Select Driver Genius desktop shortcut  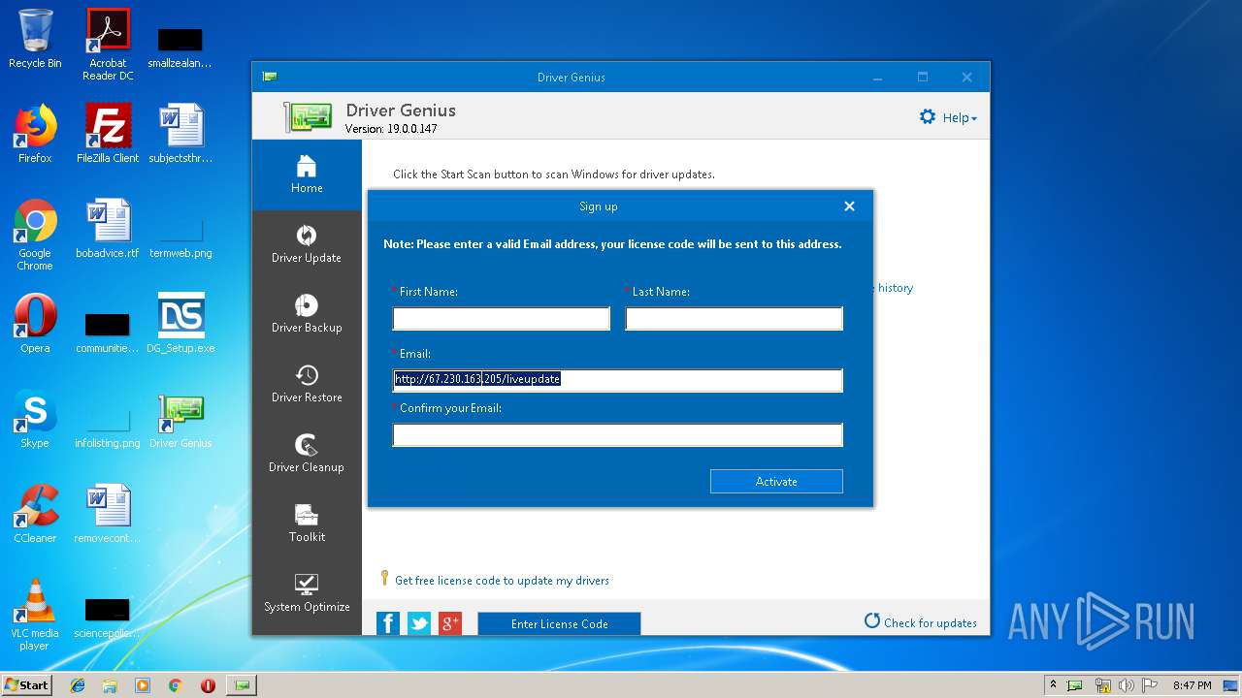180,419
